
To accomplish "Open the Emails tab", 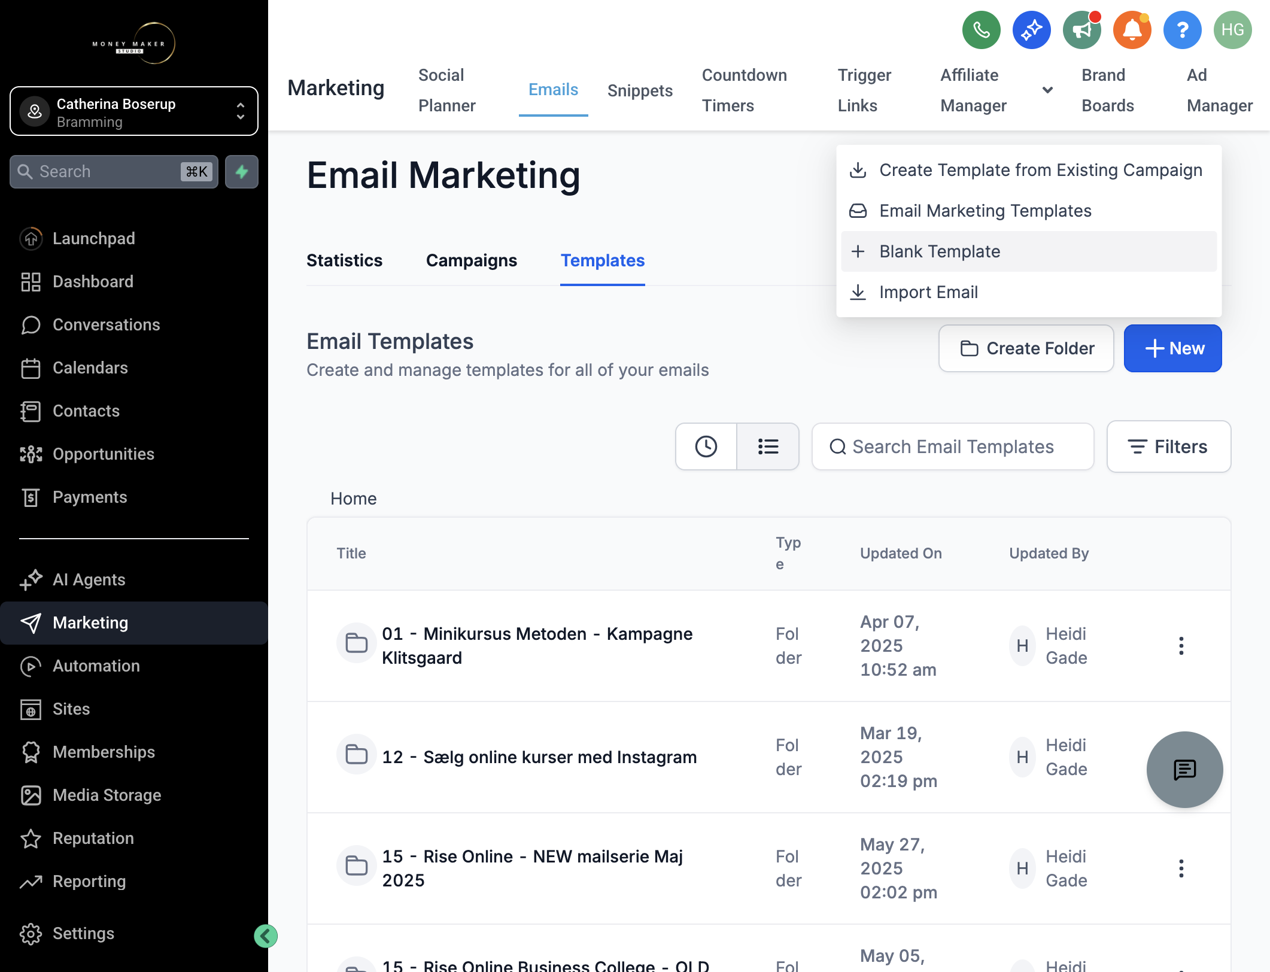I will [x=553, y=90].
